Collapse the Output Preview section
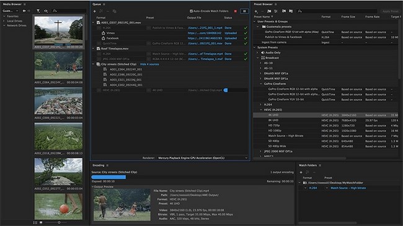Screen dimensions: 403x226 point(92,187)
